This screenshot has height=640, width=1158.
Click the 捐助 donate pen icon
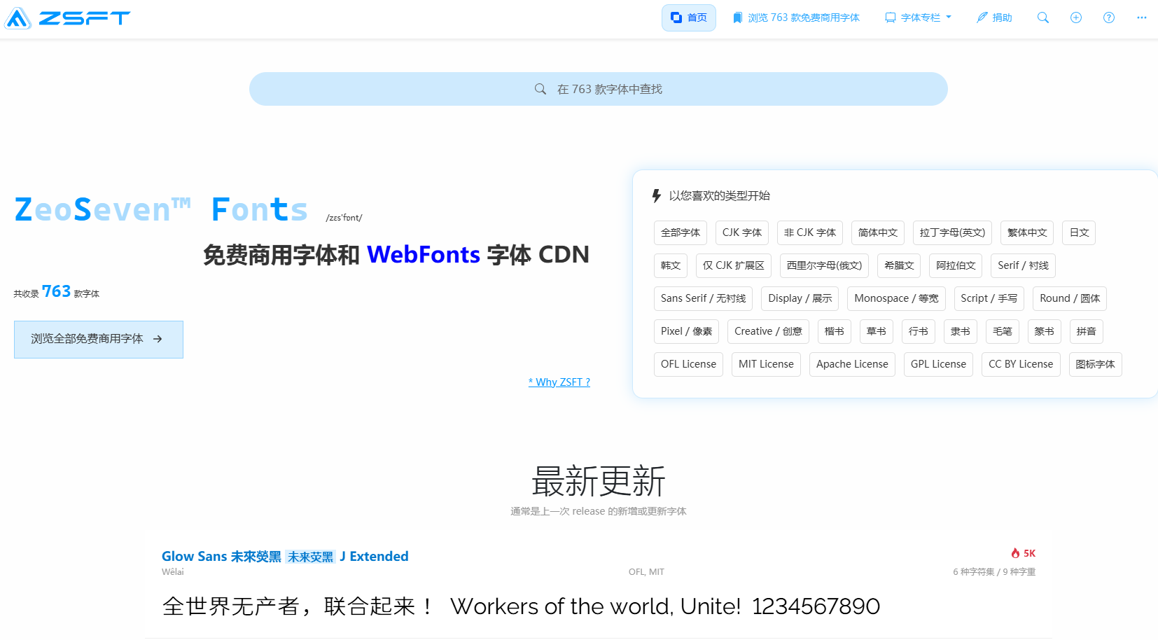[x=982, y=18]
